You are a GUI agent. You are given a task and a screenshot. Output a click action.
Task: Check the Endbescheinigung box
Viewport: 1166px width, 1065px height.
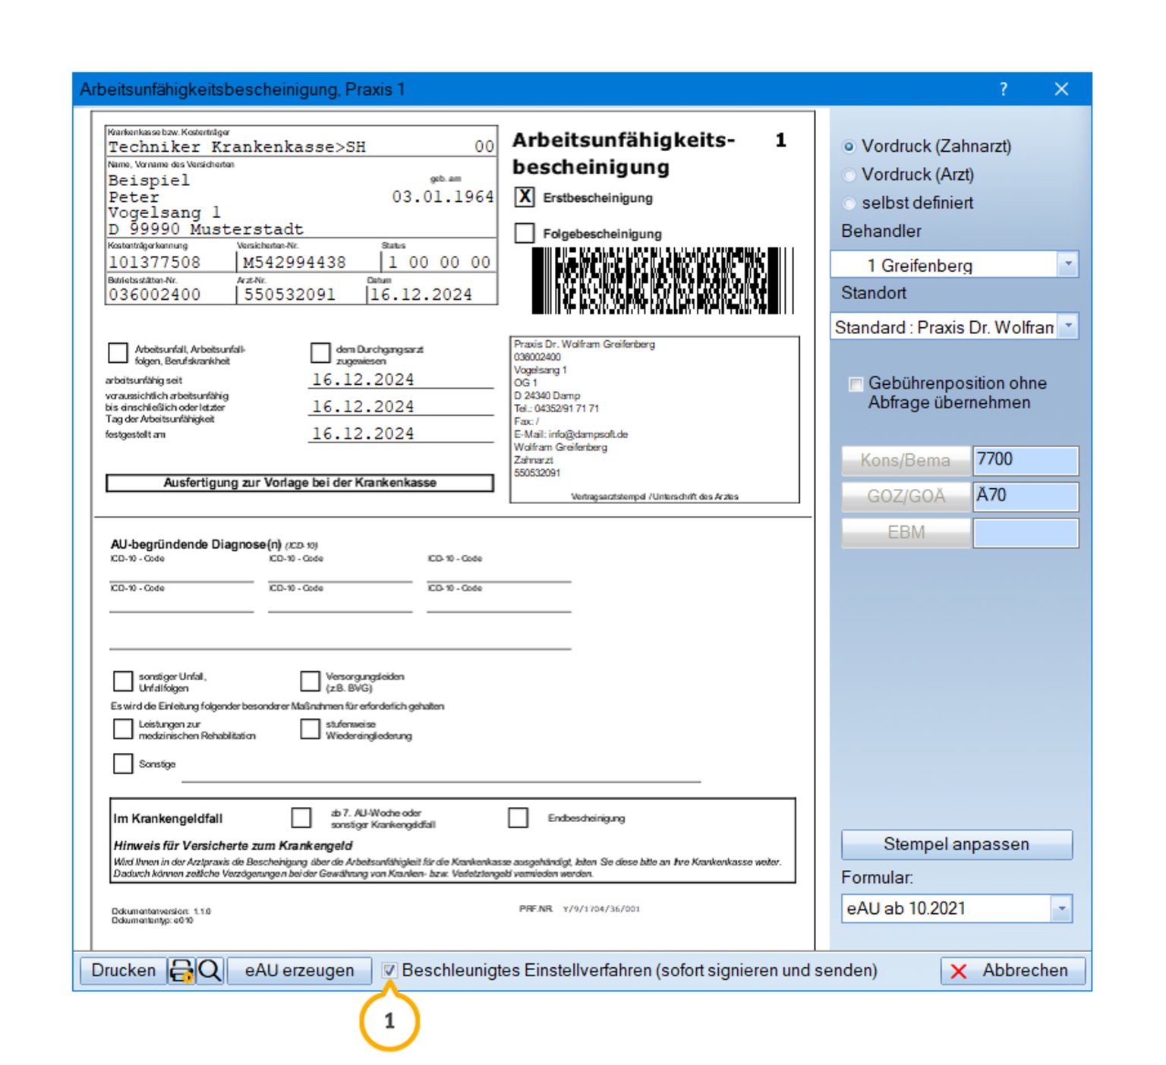(518, 818)
